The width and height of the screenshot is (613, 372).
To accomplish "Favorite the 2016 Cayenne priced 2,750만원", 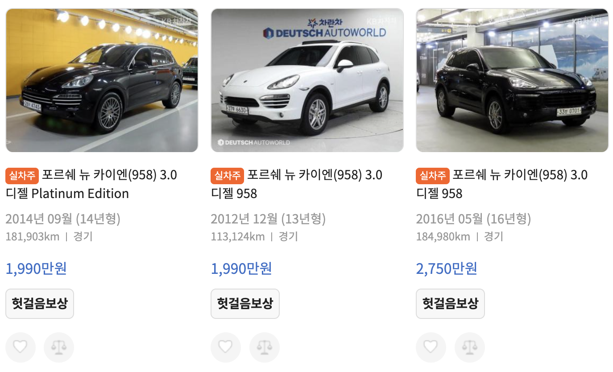I will coord(431,347).
